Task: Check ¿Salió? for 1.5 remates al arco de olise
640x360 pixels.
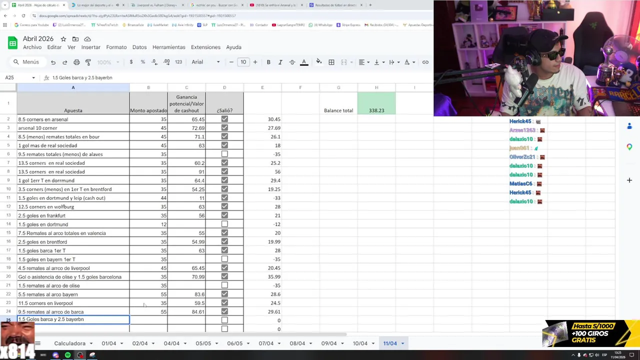Action: pos(224,285)
